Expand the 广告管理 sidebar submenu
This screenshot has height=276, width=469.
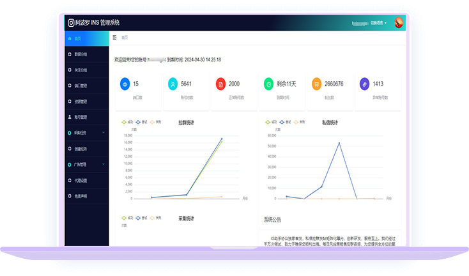[x=84, y=164]
